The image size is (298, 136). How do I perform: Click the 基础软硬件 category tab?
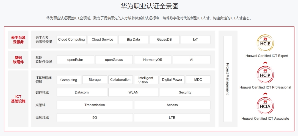click(18, 60)
